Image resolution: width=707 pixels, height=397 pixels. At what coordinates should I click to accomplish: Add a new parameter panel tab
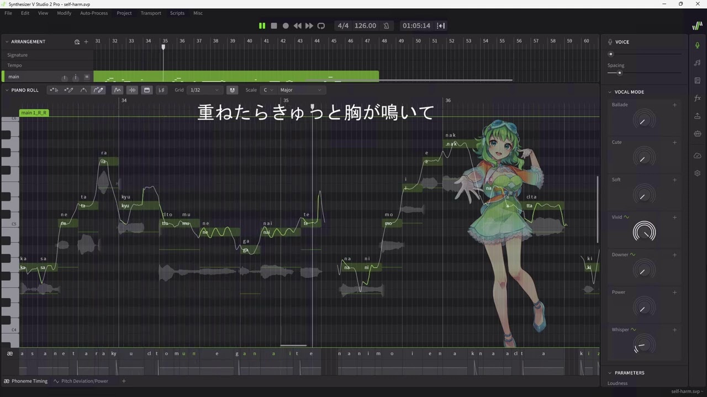[x=124, y=381]
